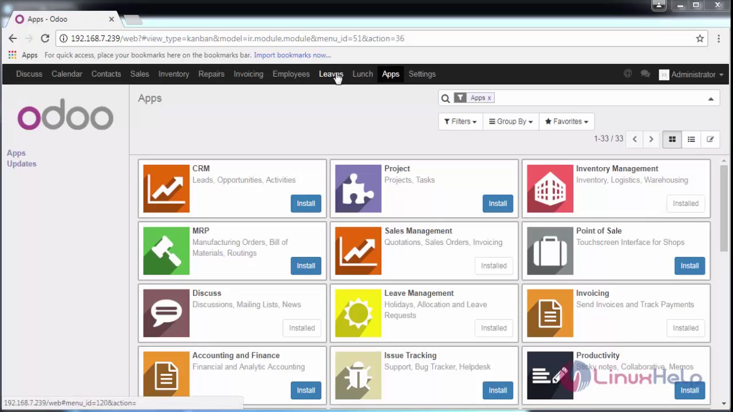Screen dimensions: 733x412
Task: Remove the Apps filter tag
Action: [x=489, y=98]
